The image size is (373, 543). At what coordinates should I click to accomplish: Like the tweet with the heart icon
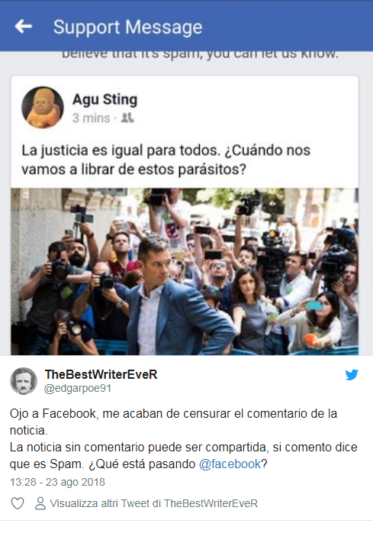coord(18,503)
